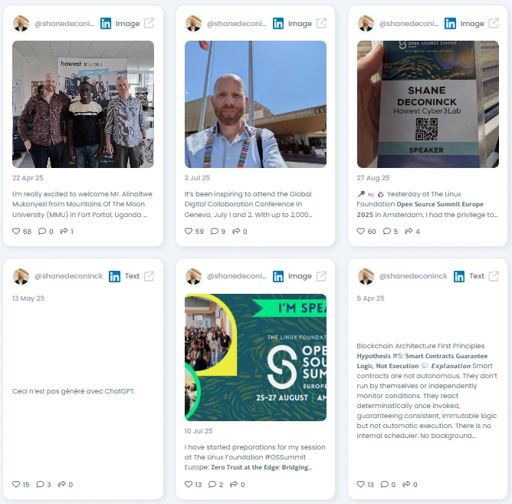512x504 pixels.
Task: Open the three men group photo
Action: 83,104
